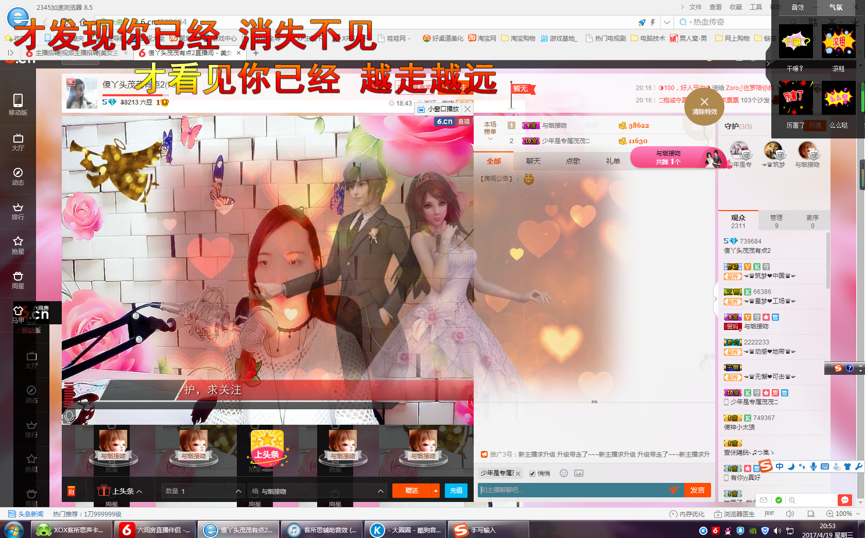Open 动态 feed in the left sidebar
Viewport: 865px width, 538px height.
18,177
